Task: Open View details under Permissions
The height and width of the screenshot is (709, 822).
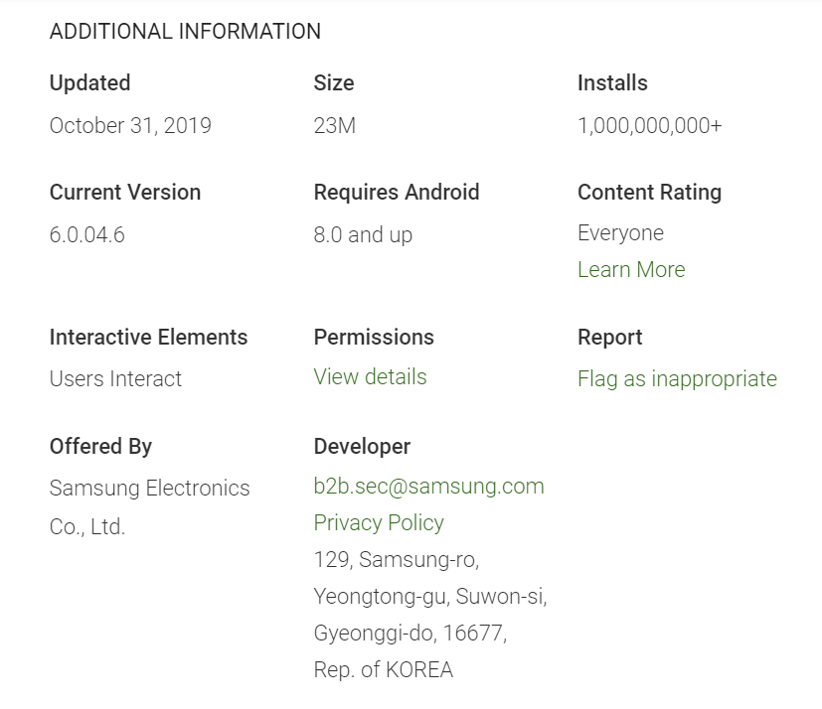Action: click(370, 377)
